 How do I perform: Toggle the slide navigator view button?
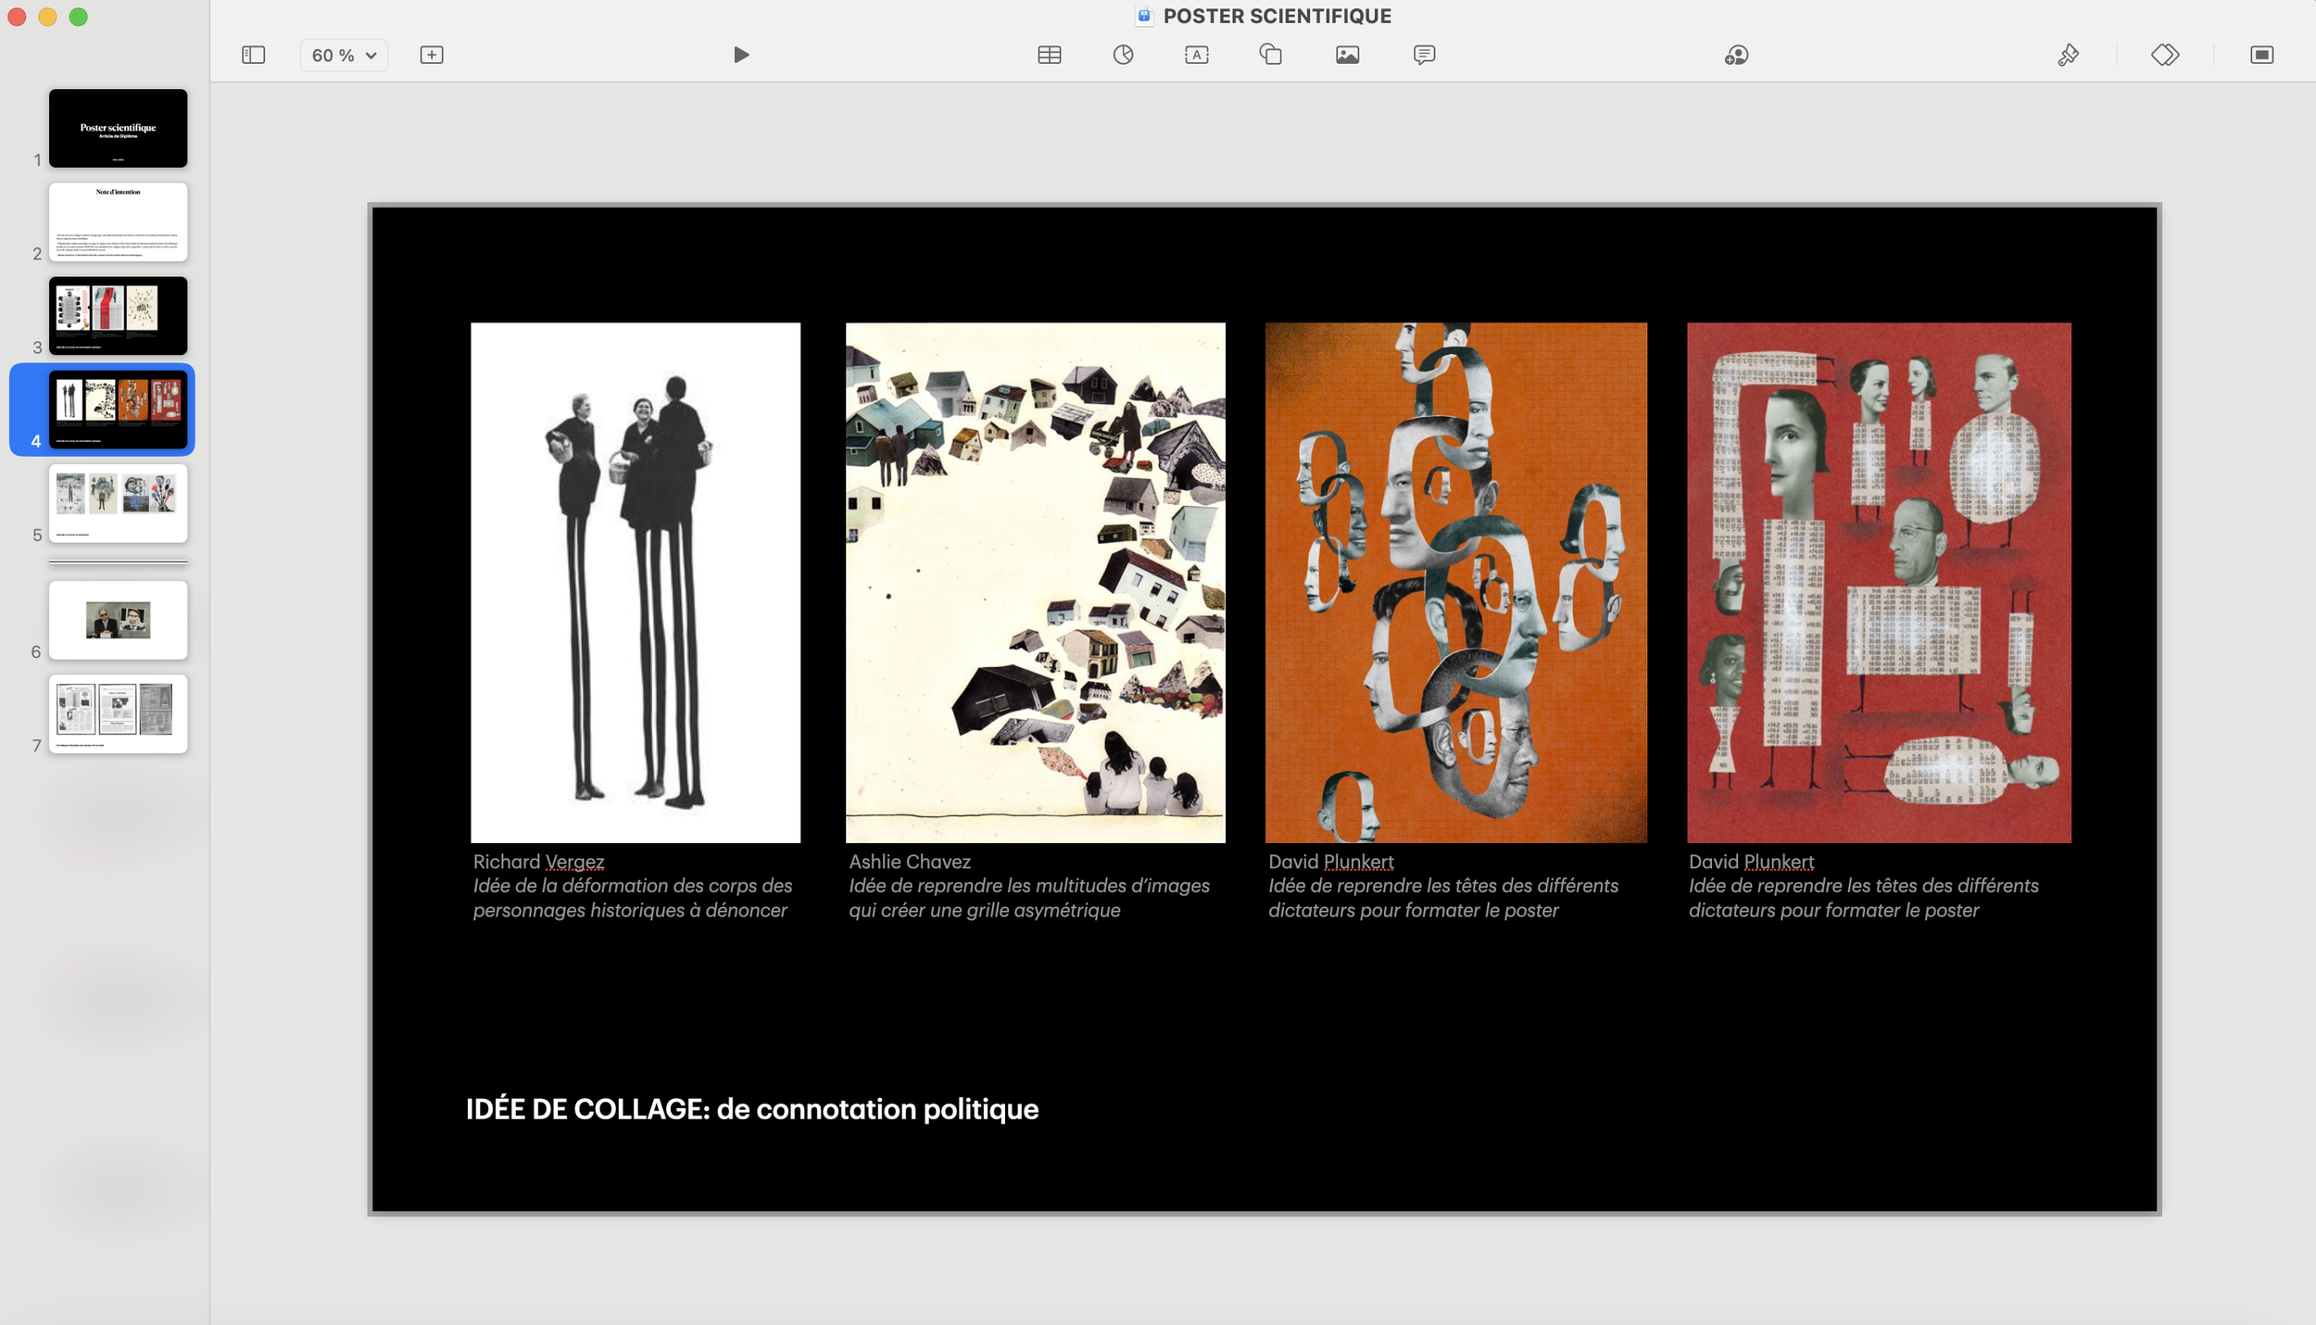pyautogui.click(x=253, y=55)
